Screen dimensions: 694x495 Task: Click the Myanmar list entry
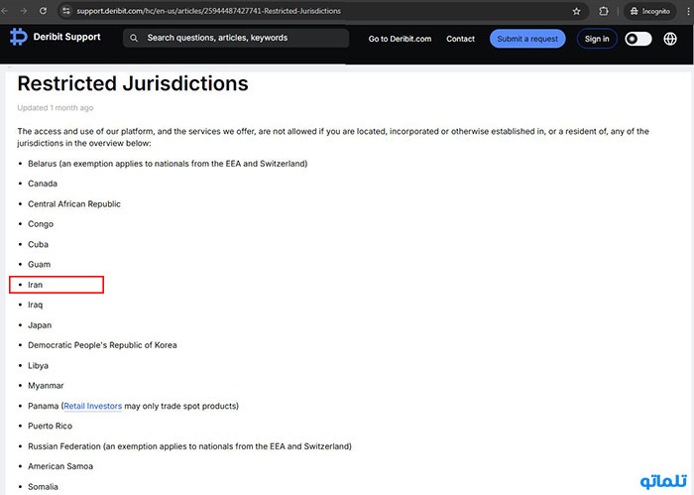pos(46,386)
